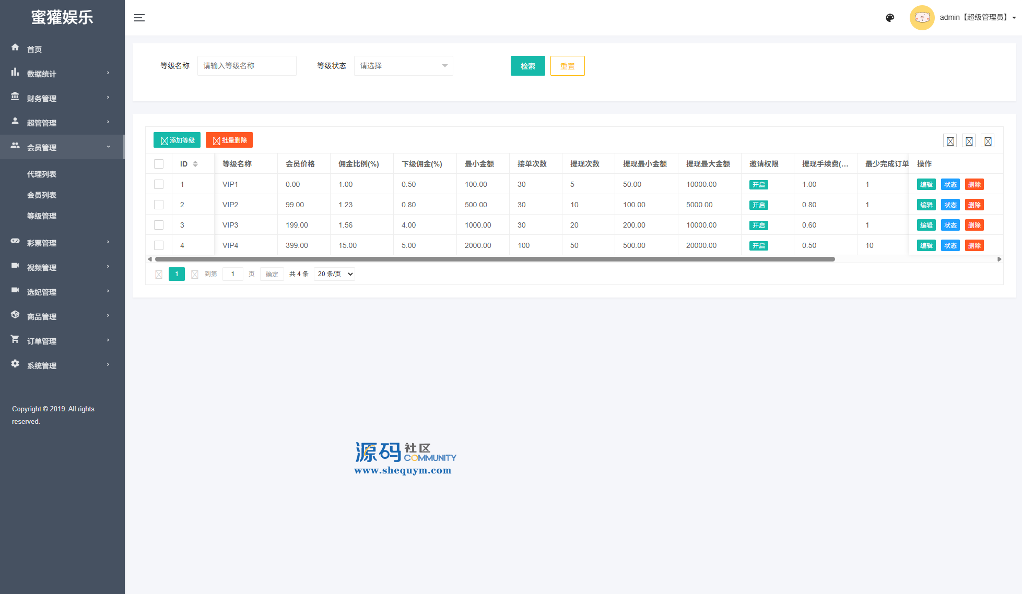Image resolution: width=1022 pixels, height=594 pixels.
Task: Select 等级管理 in the sidebar
Action: coord(42,216)
